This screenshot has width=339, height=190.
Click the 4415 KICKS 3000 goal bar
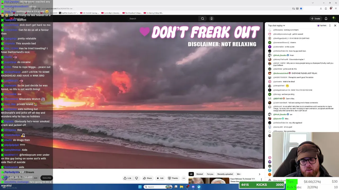(x=261, y=185)
